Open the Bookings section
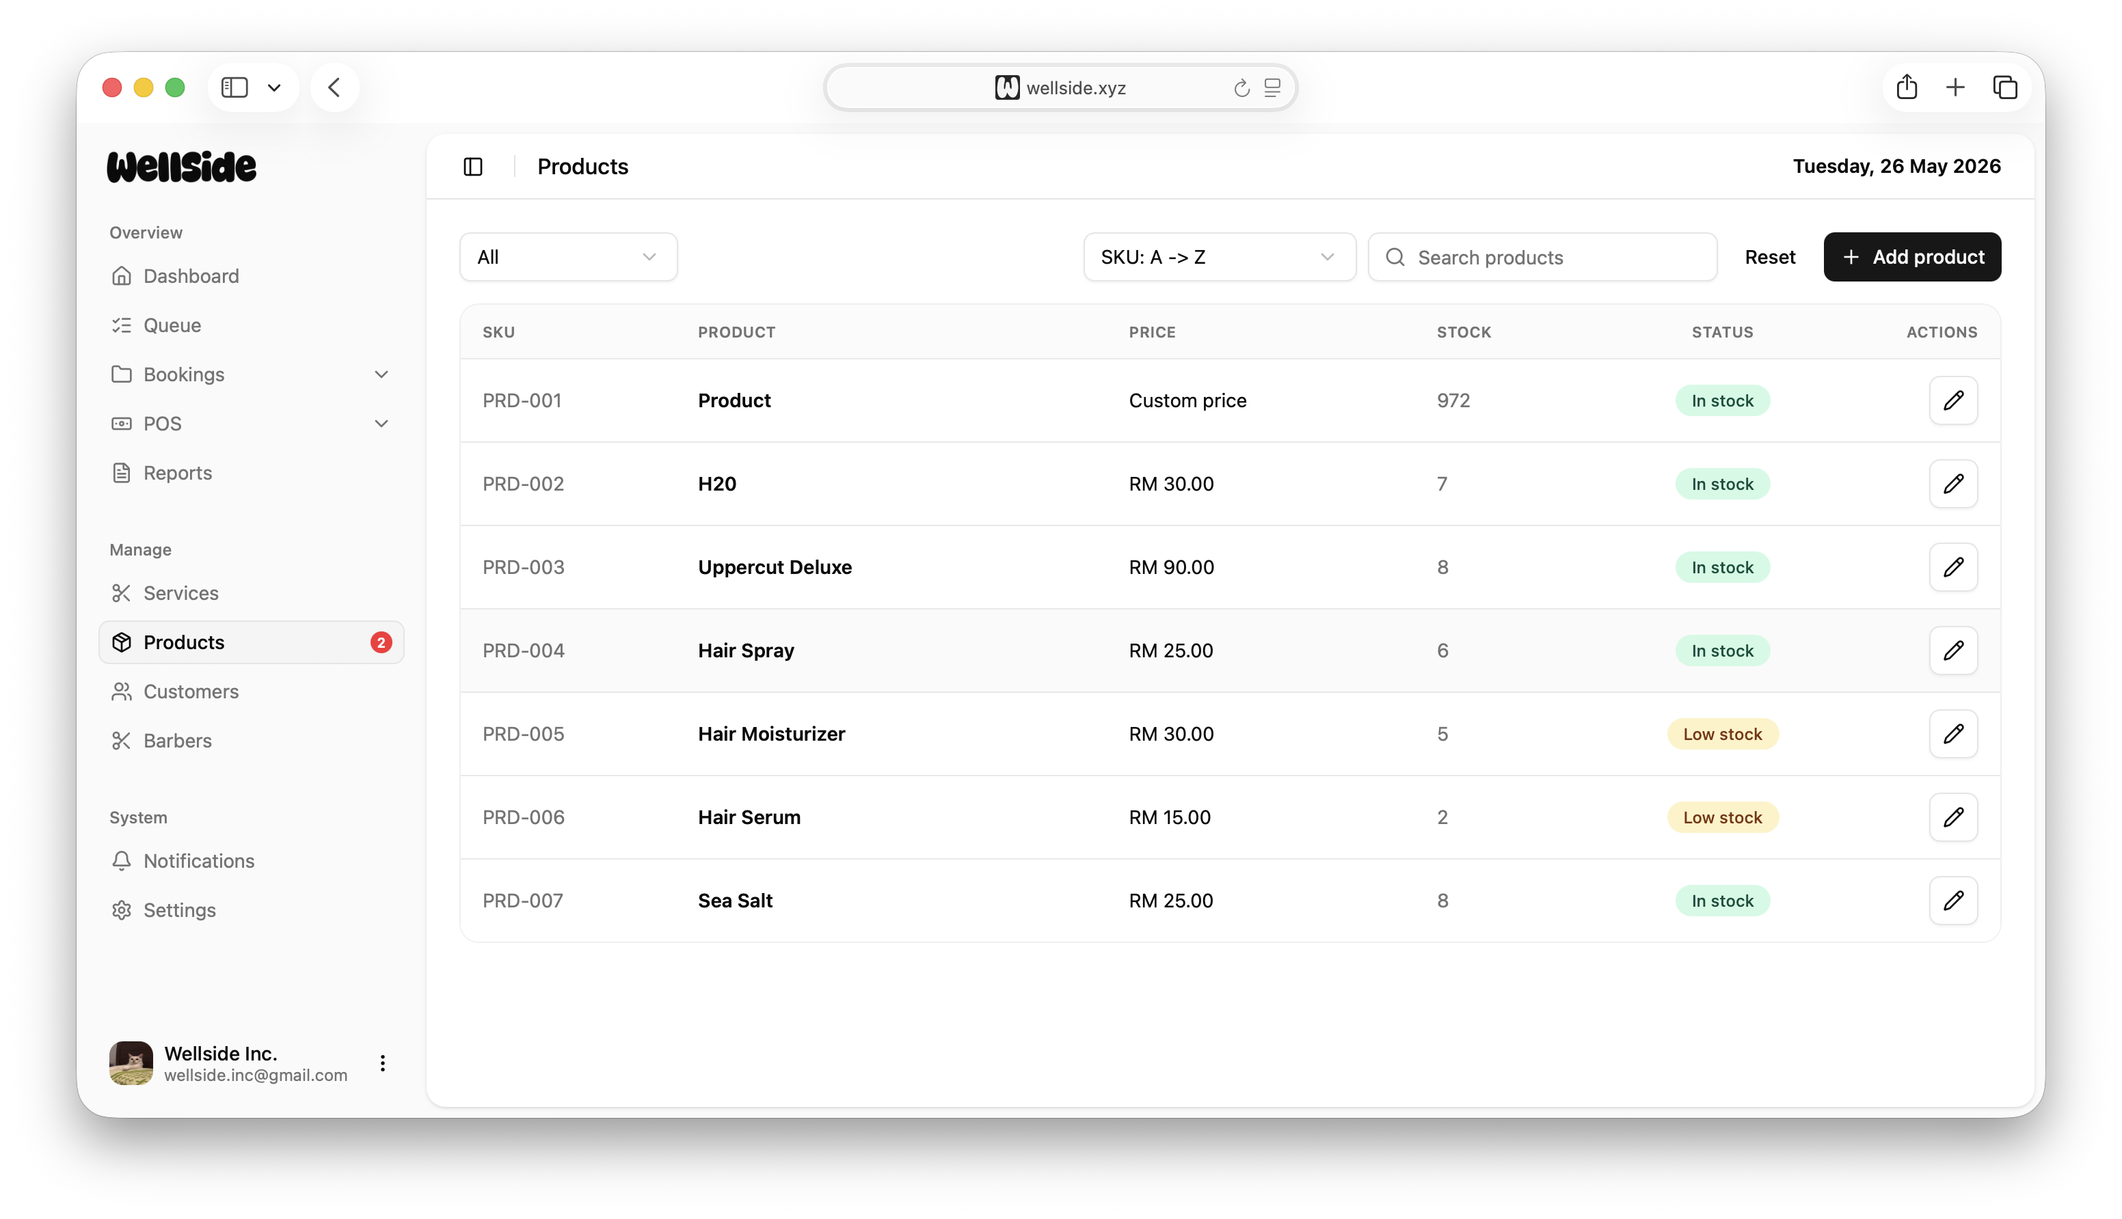The image size is (2122, 1219). (x=251, y=374)
